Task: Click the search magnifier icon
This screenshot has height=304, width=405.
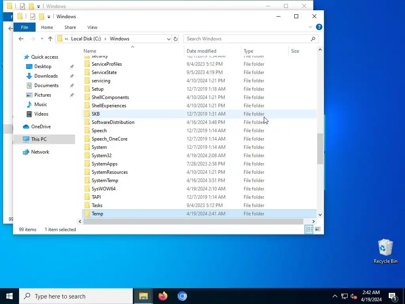Action: (x=313, y=39)
